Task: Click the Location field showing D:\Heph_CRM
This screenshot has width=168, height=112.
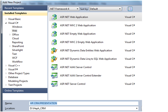Action: pos(84,108)
